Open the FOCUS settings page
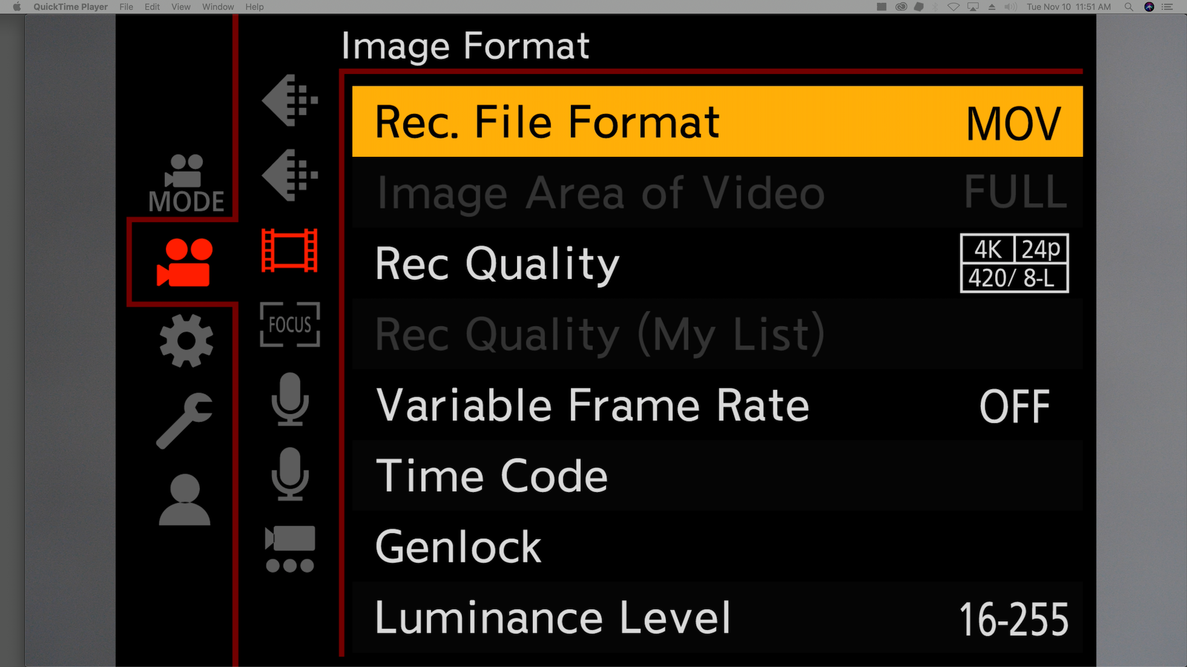The image size is (1187, 667). [x=290, y=324]
